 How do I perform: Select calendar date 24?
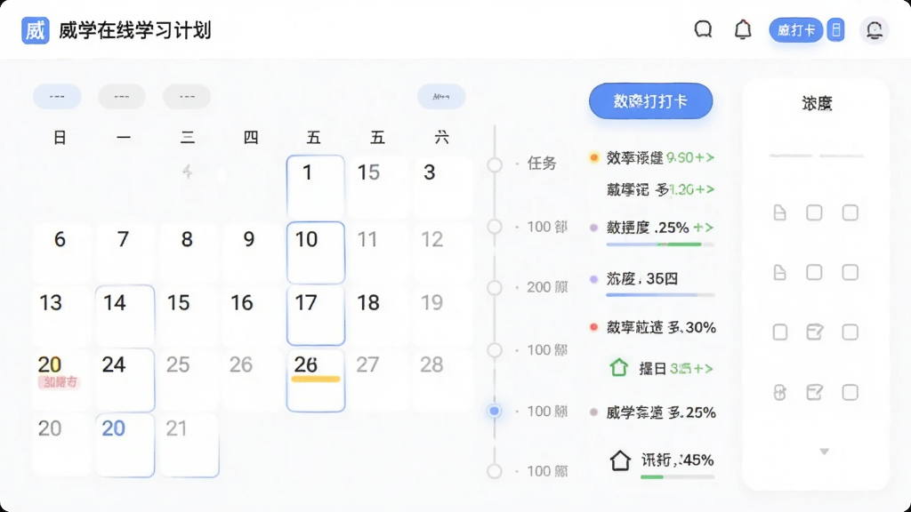[125, 380]
